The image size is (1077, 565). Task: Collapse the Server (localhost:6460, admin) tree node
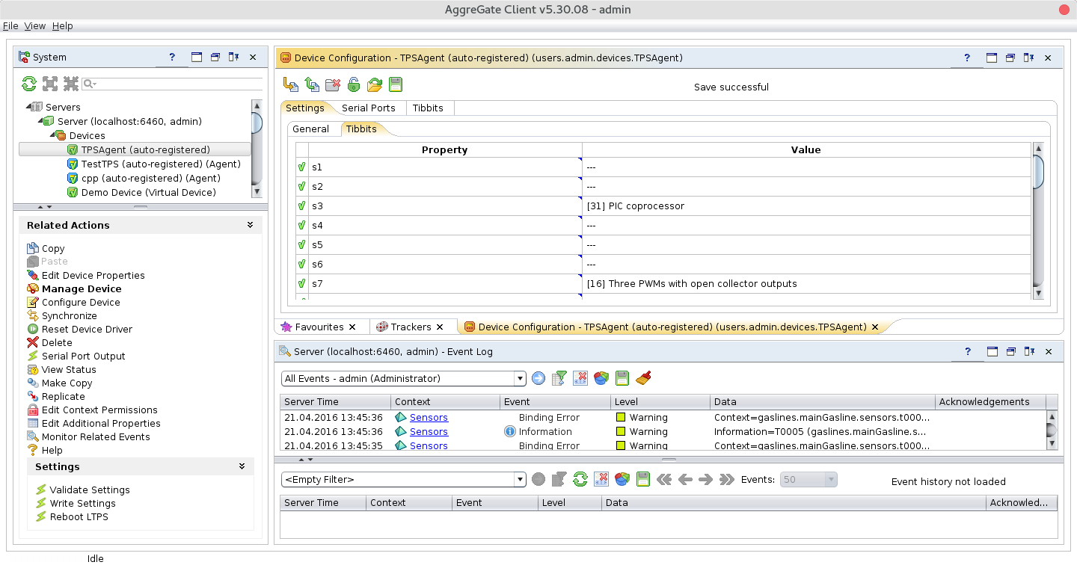(x=40, y=121)
